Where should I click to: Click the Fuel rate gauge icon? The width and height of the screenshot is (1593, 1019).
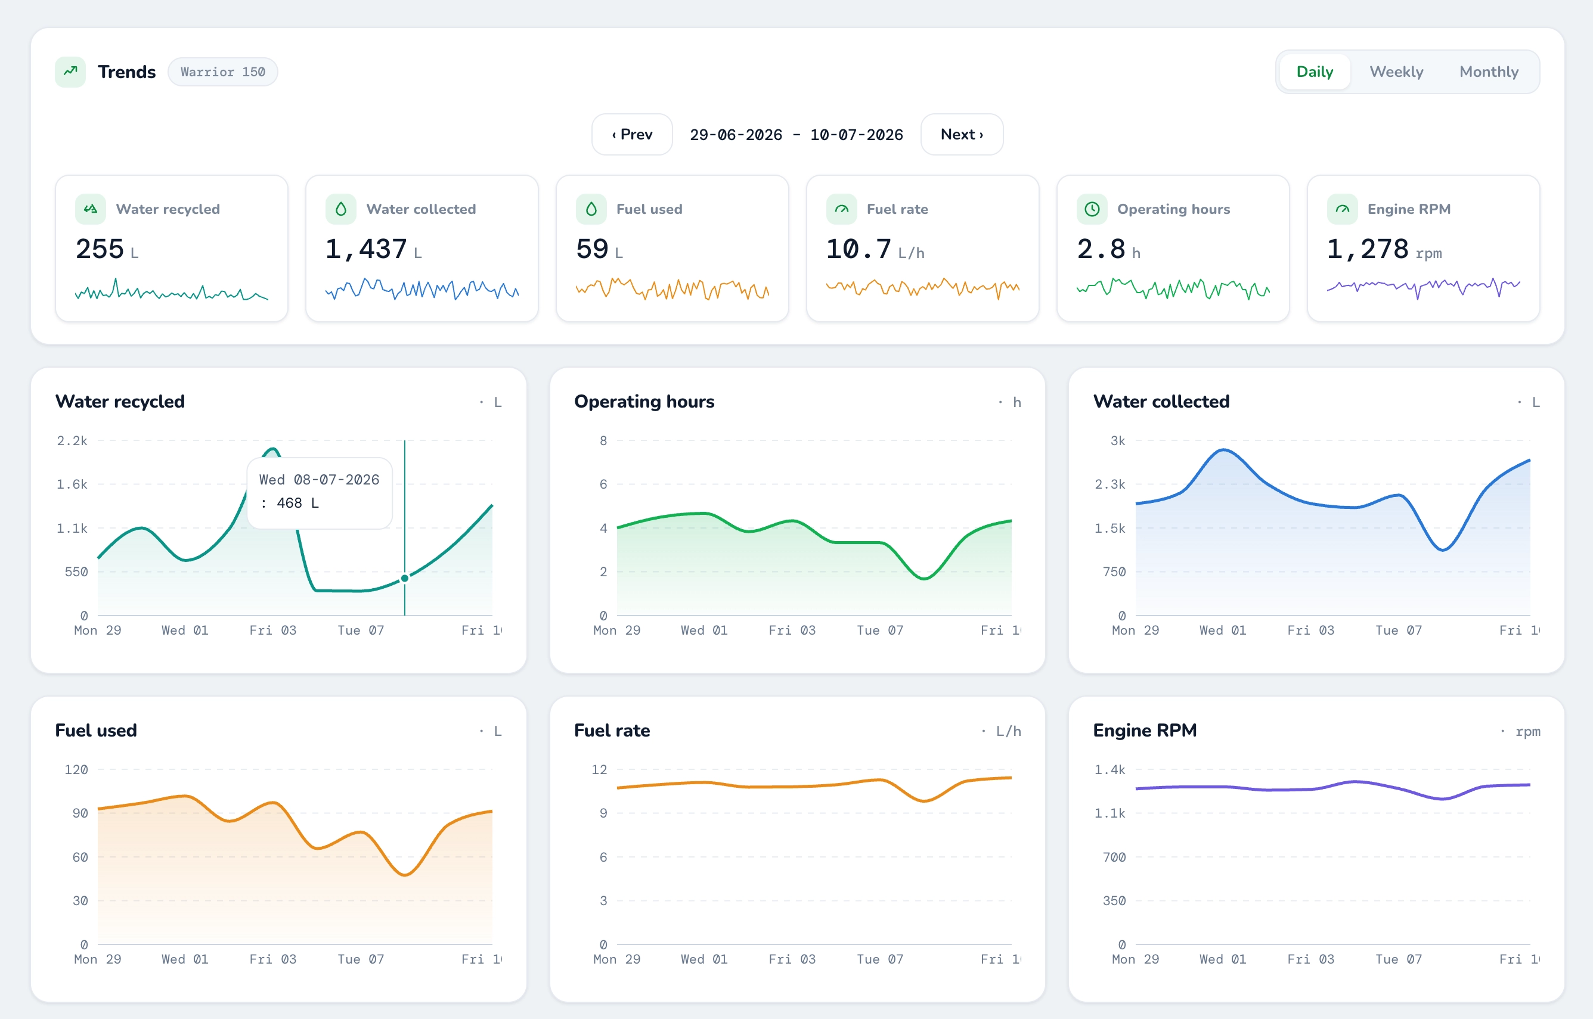841,209
